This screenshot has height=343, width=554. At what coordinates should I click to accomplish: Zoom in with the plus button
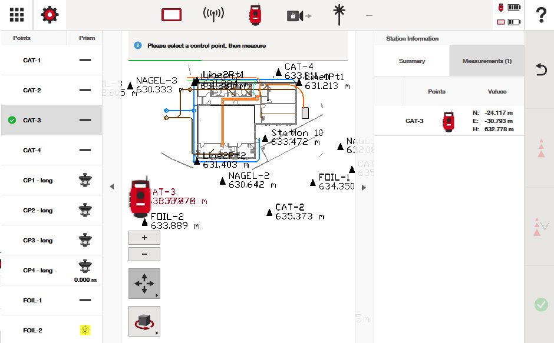(x=144, y=238)
